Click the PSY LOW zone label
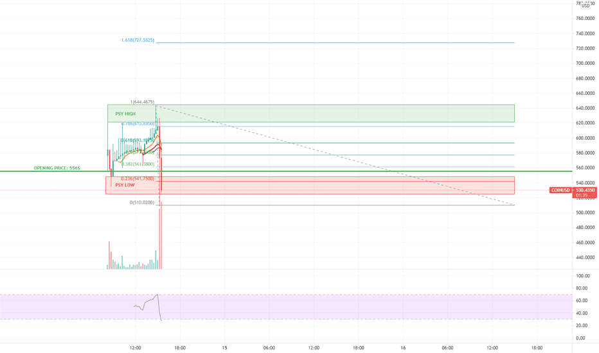 click(125, 185)
